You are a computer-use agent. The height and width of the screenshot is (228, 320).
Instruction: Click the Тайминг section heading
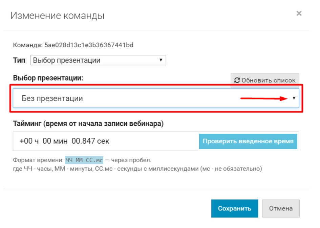88,124
